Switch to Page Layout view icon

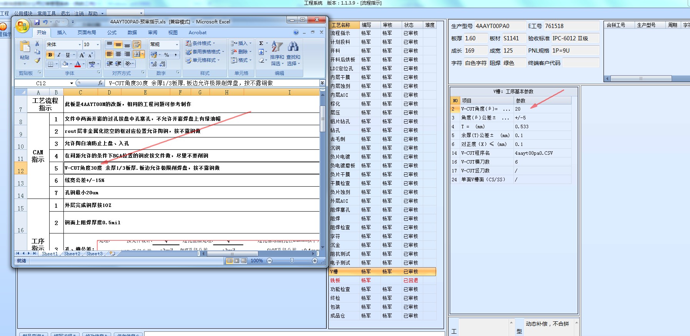(237, 261)
